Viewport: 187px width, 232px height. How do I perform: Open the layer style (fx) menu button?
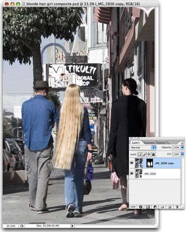pyautogui.click(x=140, y=207)
